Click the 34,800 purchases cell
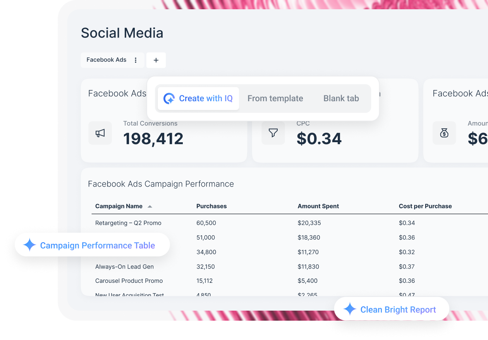The image size is (488, 340). point(206,252)
